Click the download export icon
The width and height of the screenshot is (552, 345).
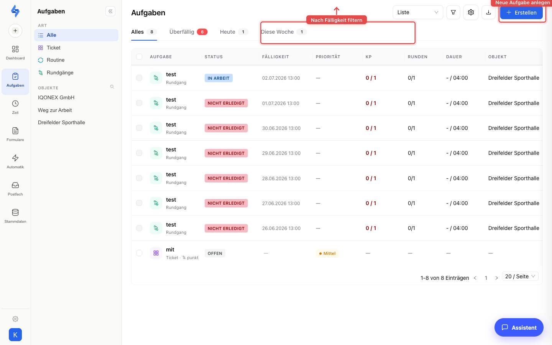tap(488, 12)
